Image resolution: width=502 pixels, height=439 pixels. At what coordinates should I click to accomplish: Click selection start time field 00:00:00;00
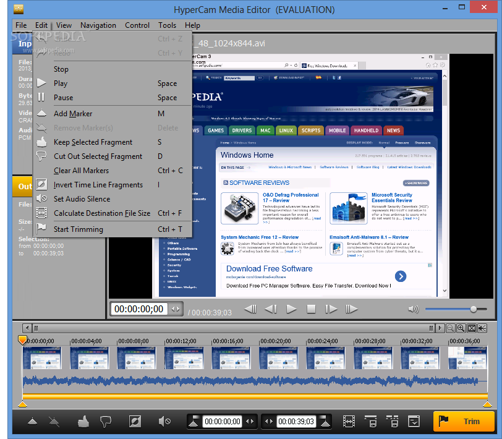point(222,422)
